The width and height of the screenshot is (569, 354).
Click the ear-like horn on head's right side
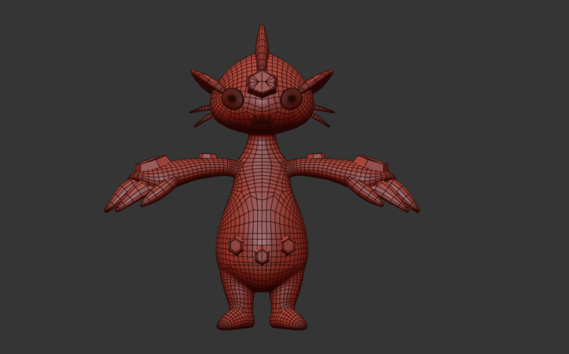[316, 81]
